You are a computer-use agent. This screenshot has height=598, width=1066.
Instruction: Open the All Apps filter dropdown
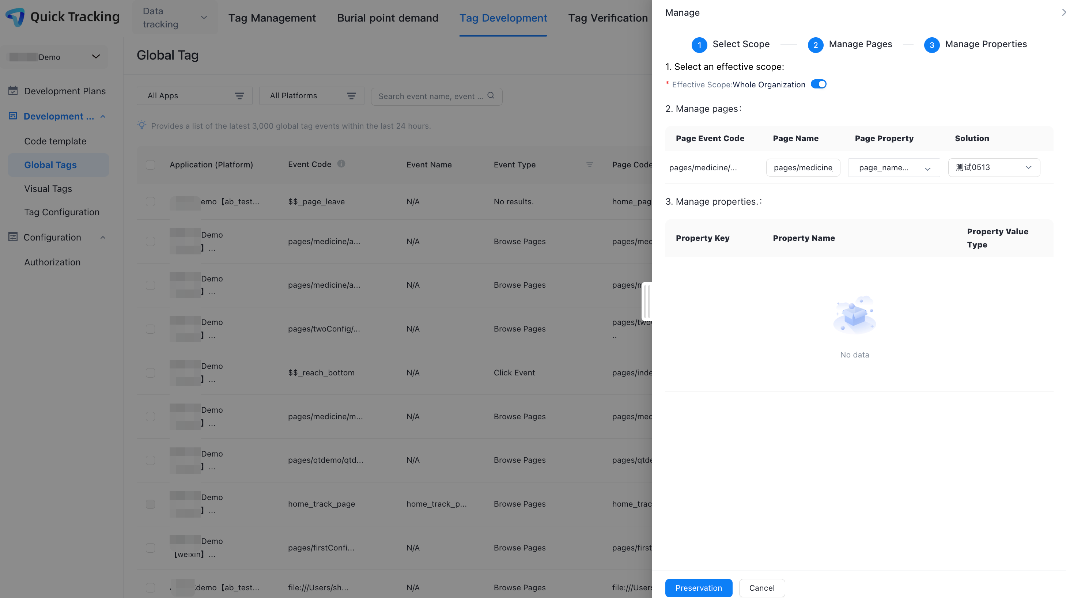[x=194, y=96]
